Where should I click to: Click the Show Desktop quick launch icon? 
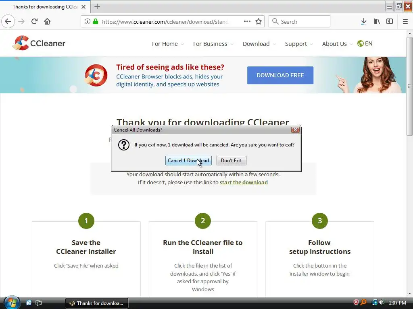tap(38, 303)
